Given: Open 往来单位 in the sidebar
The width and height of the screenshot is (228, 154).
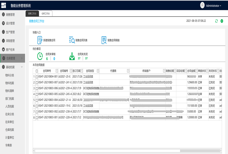Looking at the screenshot, I should (10, 122).
